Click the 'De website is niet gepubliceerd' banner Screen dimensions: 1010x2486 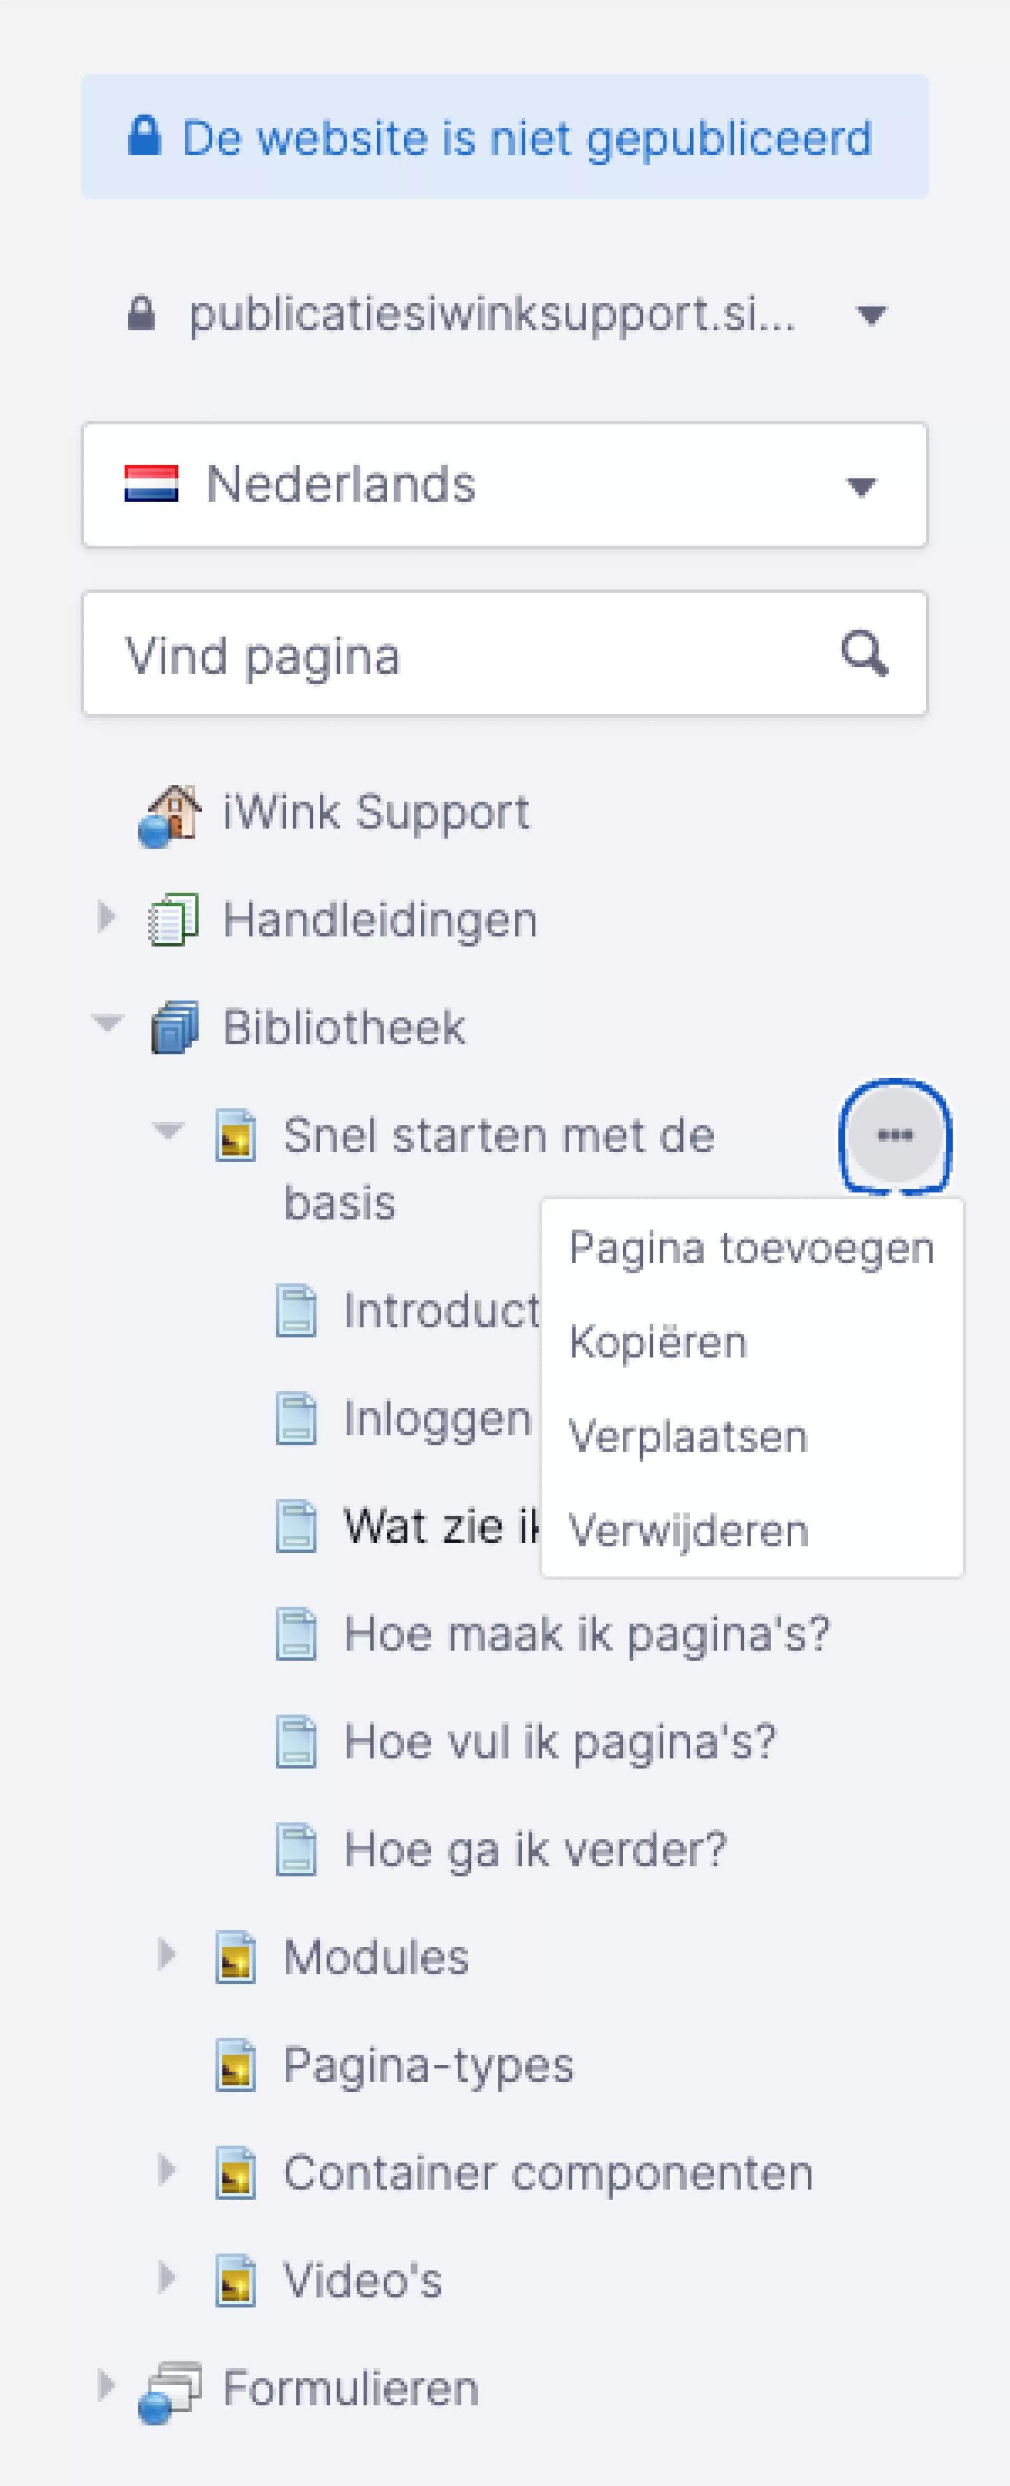[x=504, y=137]
